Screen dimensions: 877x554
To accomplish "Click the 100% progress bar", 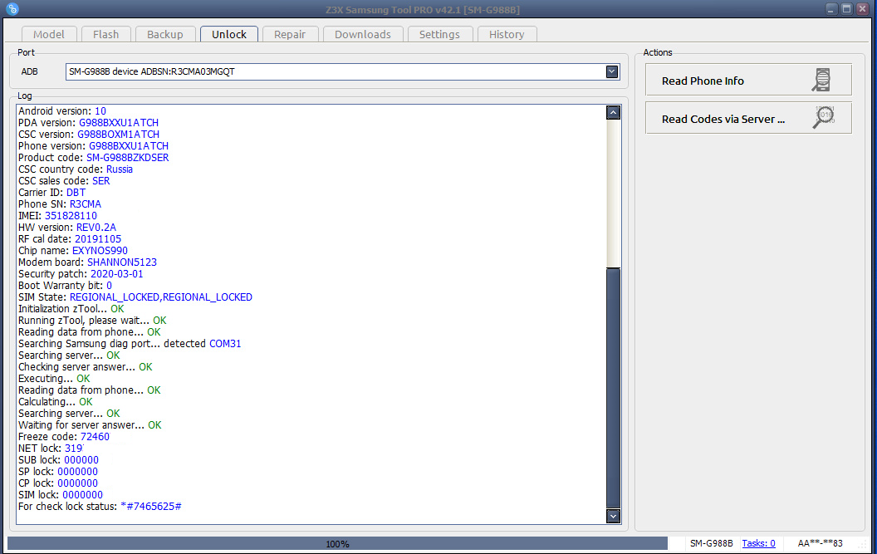I will coord(337,543).
